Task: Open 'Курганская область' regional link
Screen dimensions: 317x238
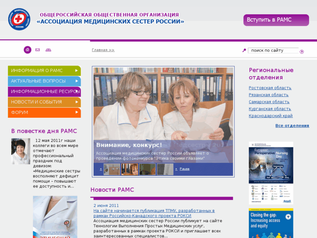Action: [270, 109]
